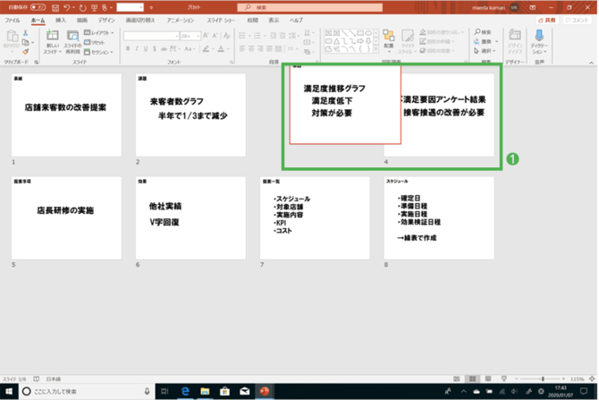Click the numbered list icon
This screenshot has width=599, height=400.
pyautogui.click(x=257, y=36)
